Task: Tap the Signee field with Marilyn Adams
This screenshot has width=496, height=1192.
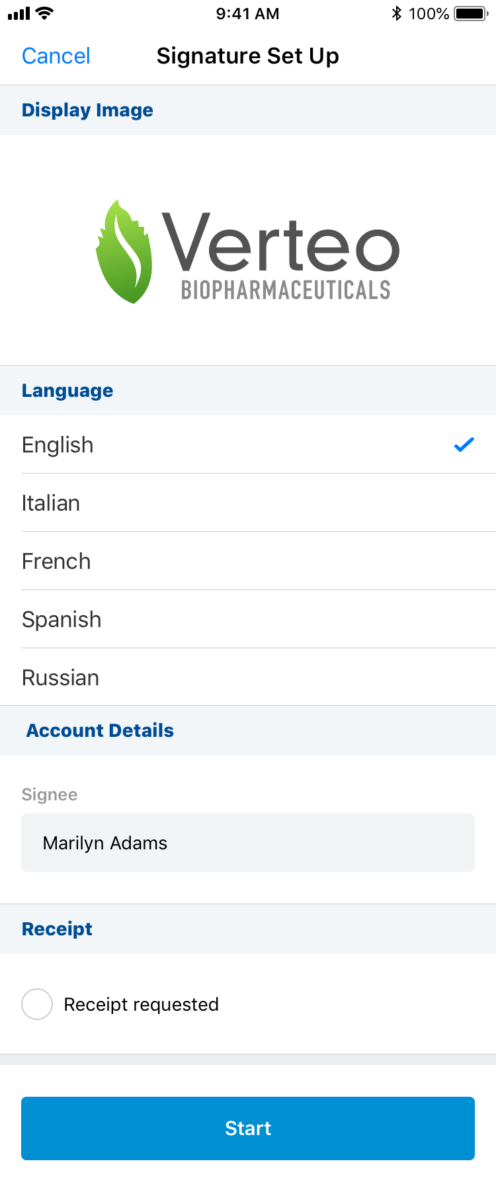Action: pyautogui.click(x=248, y=843)
